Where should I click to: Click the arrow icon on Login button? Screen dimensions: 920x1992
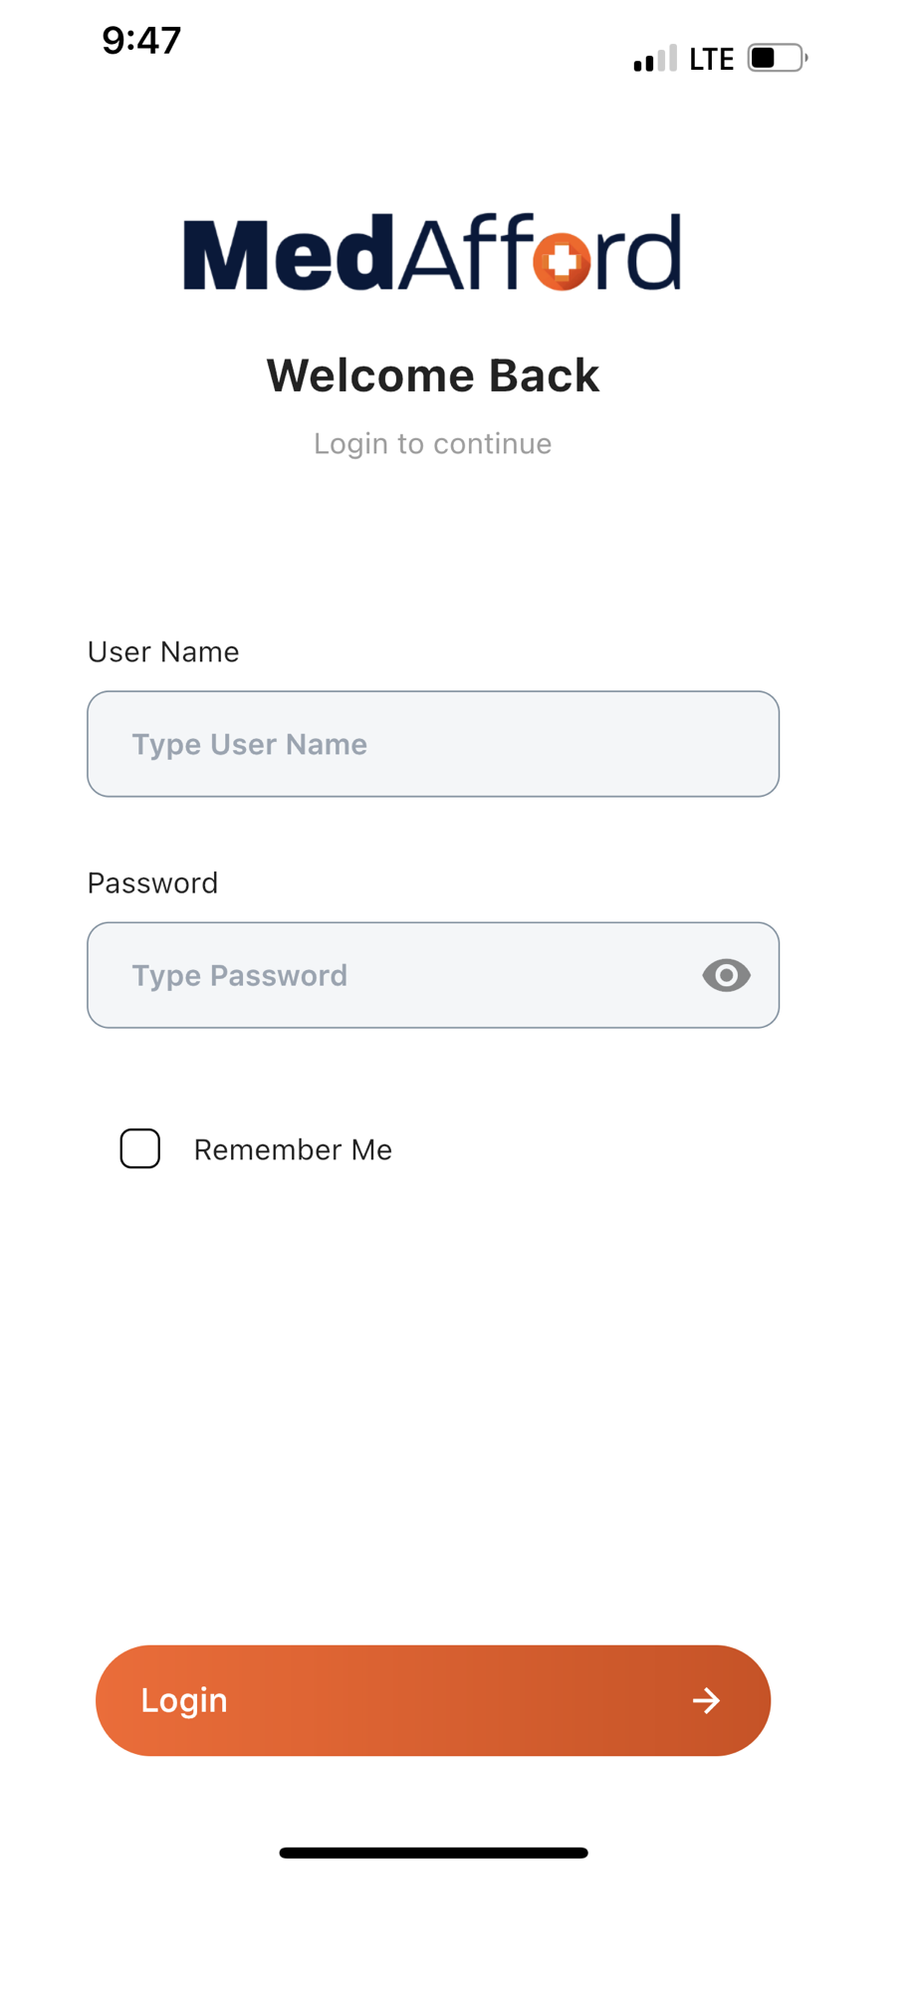(706, 1700)
